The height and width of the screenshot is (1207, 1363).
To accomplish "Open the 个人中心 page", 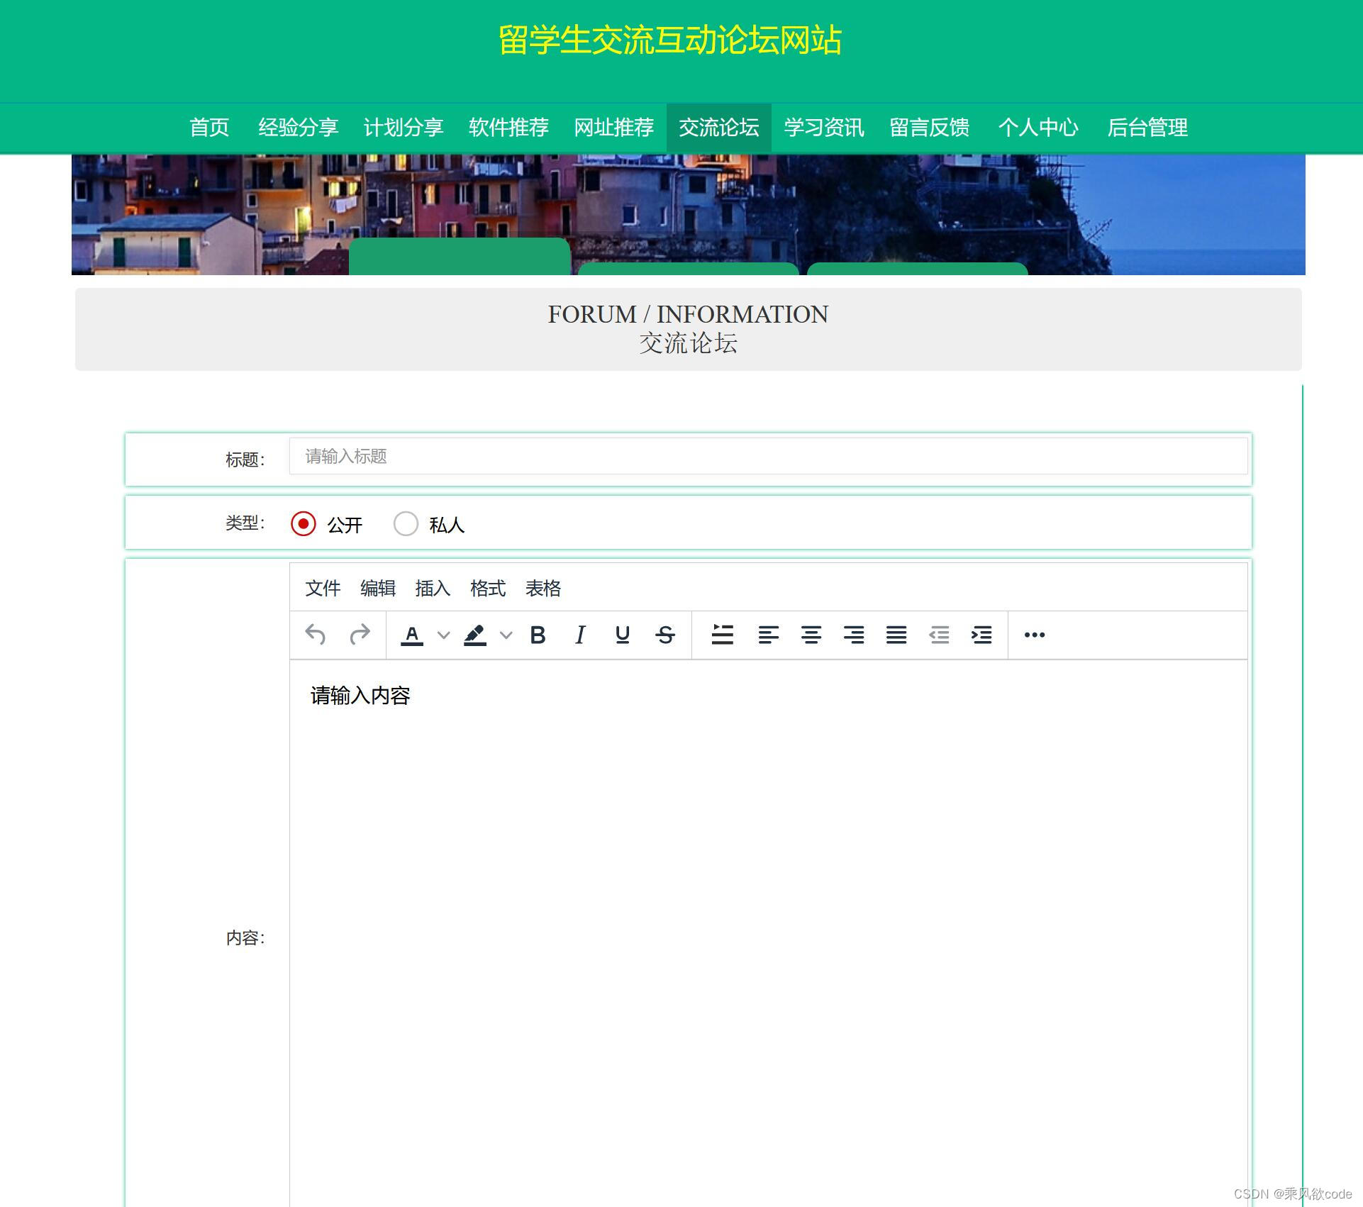I will 1038,128.
